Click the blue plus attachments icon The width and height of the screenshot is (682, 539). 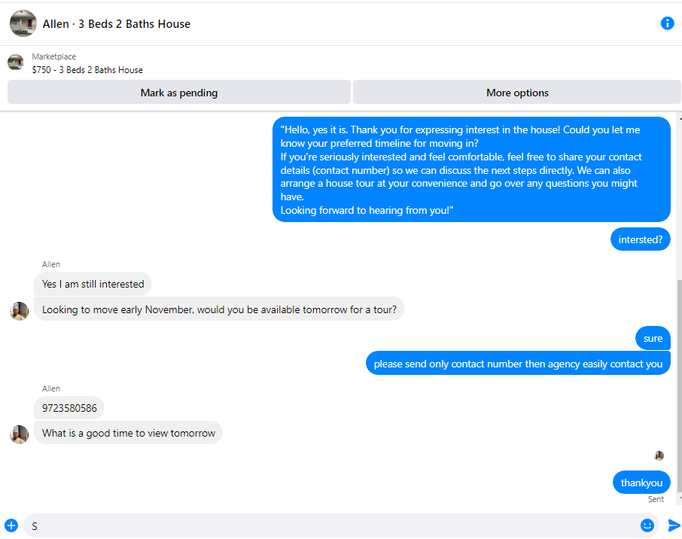[11, 525]
